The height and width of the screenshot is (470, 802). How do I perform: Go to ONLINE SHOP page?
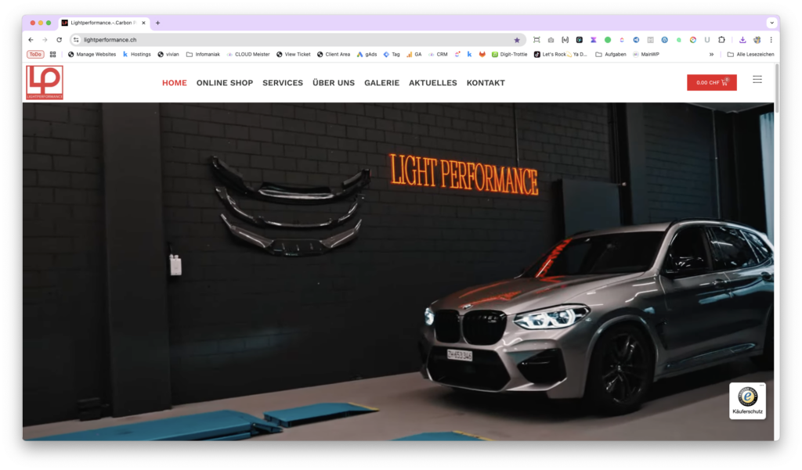coord(225,83)
